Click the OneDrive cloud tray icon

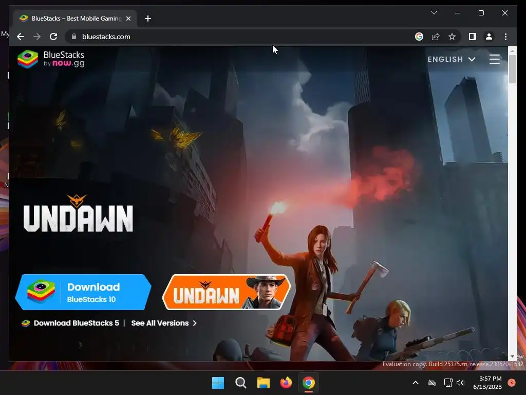point(432,383)
